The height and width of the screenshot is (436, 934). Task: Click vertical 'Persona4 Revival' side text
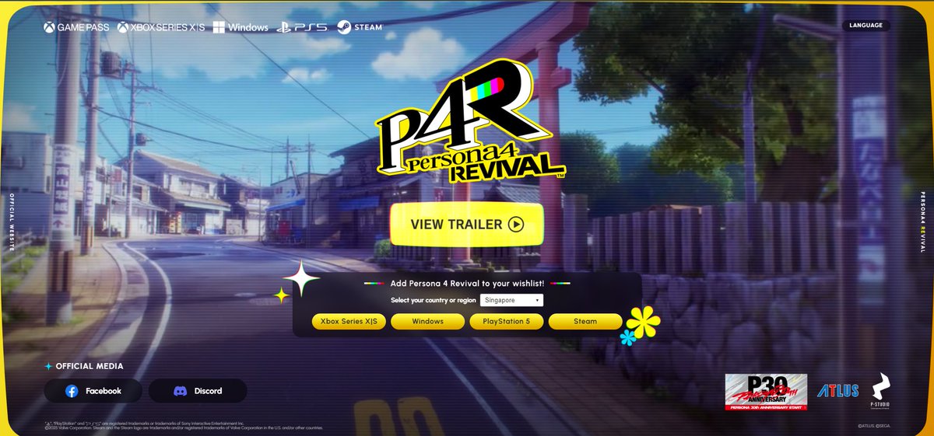pyautogui.click(x=922, y=221)
